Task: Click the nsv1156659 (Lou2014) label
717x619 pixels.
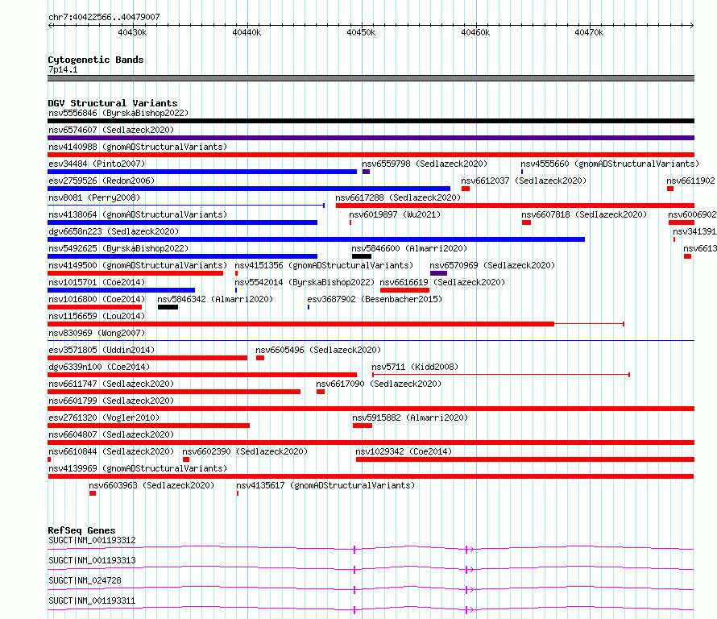Action: coord(97,316)
